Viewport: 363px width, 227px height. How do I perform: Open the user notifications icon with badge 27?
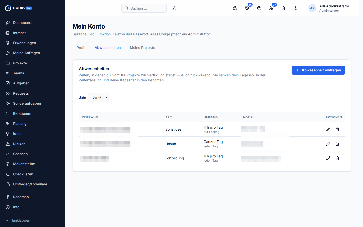coord(271,8)
